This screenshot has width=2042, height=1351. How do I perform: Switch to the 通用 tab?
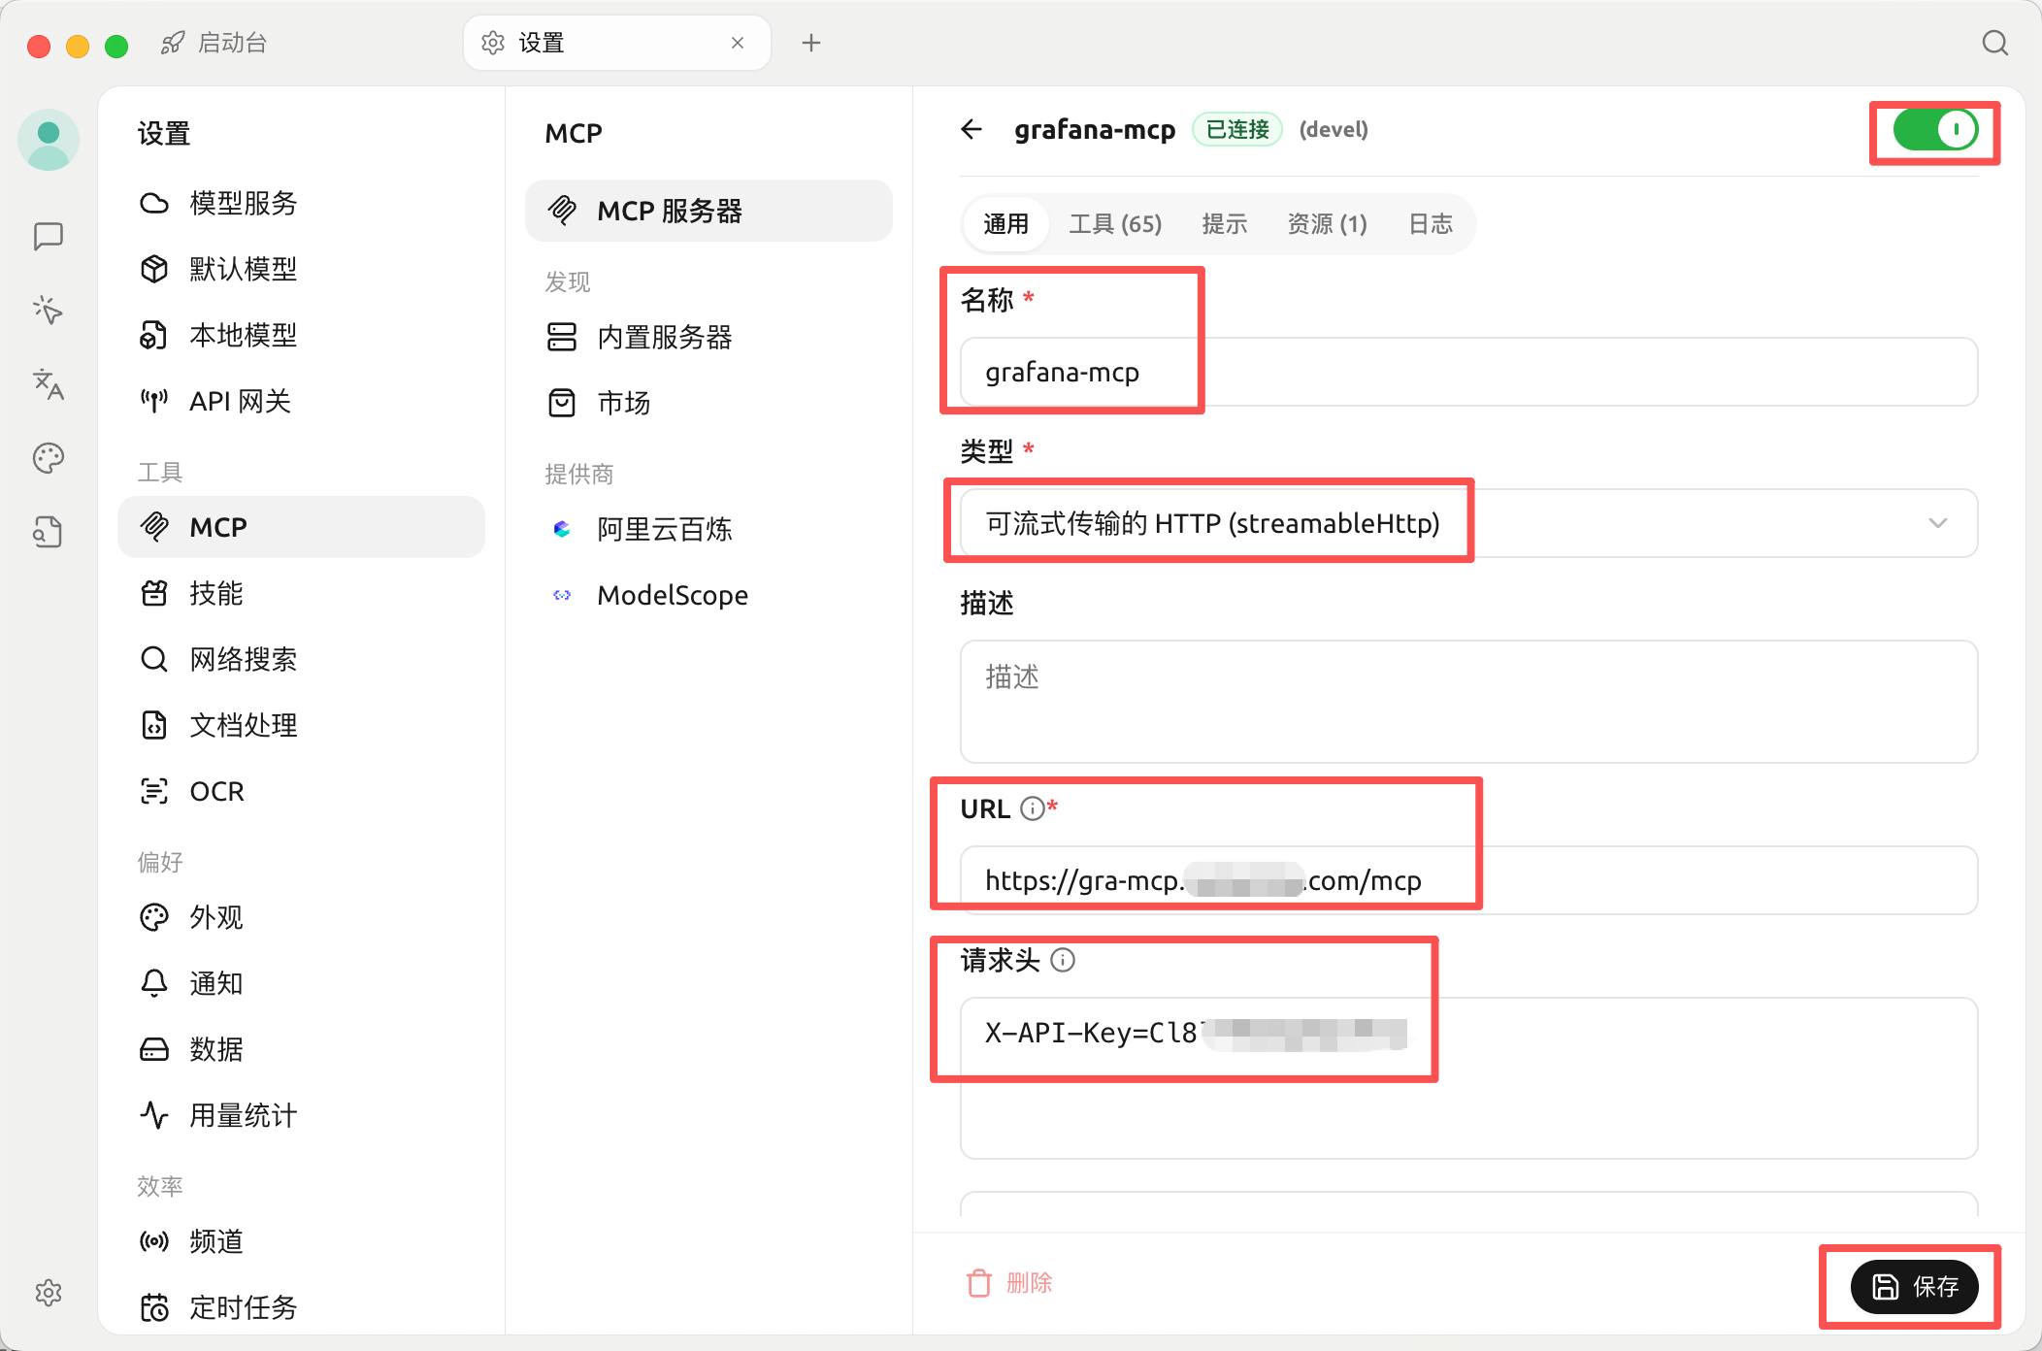pos(1005,224)
